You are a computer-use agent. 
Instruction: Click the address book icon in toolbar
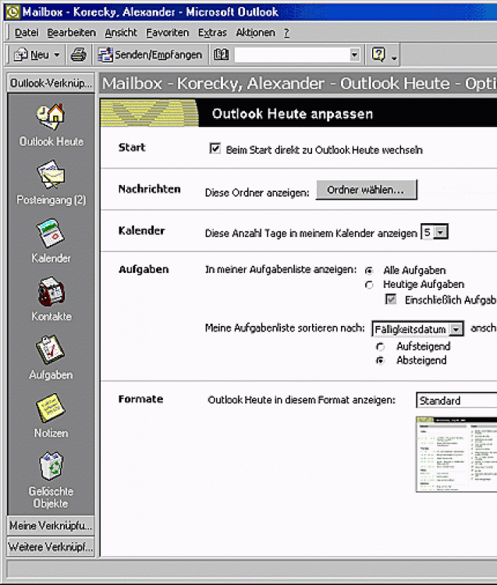(222, 55)
